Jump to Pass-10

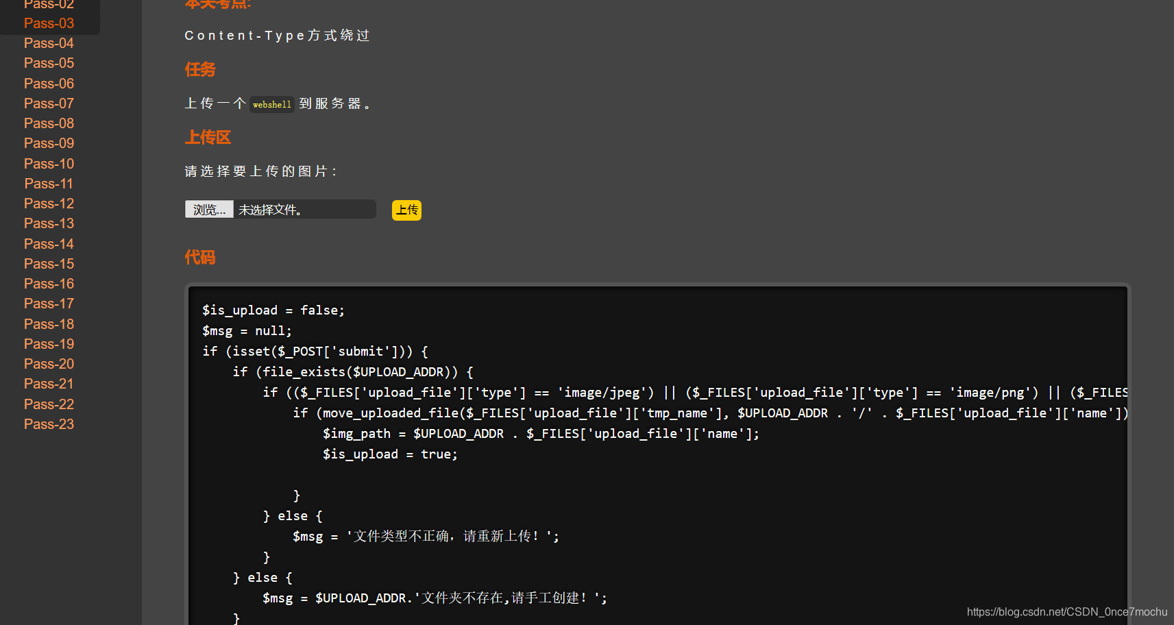(x=49, y=164)
